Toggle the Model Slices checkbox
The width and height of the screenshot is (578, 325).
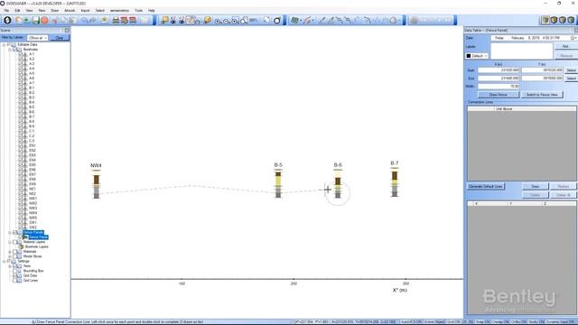point(15,256)
